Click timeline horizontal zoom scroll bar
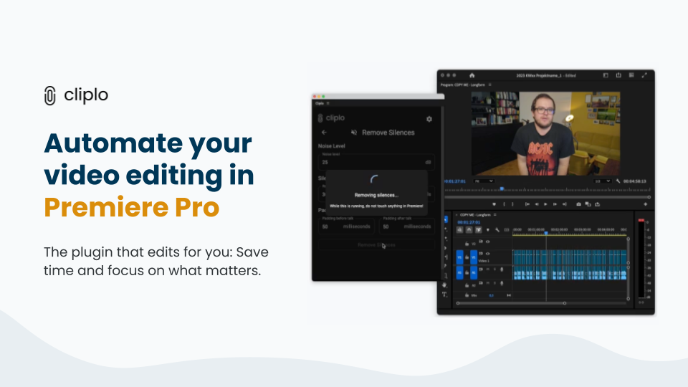The image size is (688, 387). [x=511, y=303]
